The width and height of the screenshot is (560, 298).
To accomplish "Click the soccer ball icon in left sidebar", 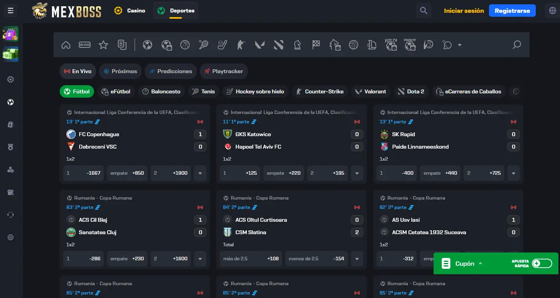I will (11, 102).
